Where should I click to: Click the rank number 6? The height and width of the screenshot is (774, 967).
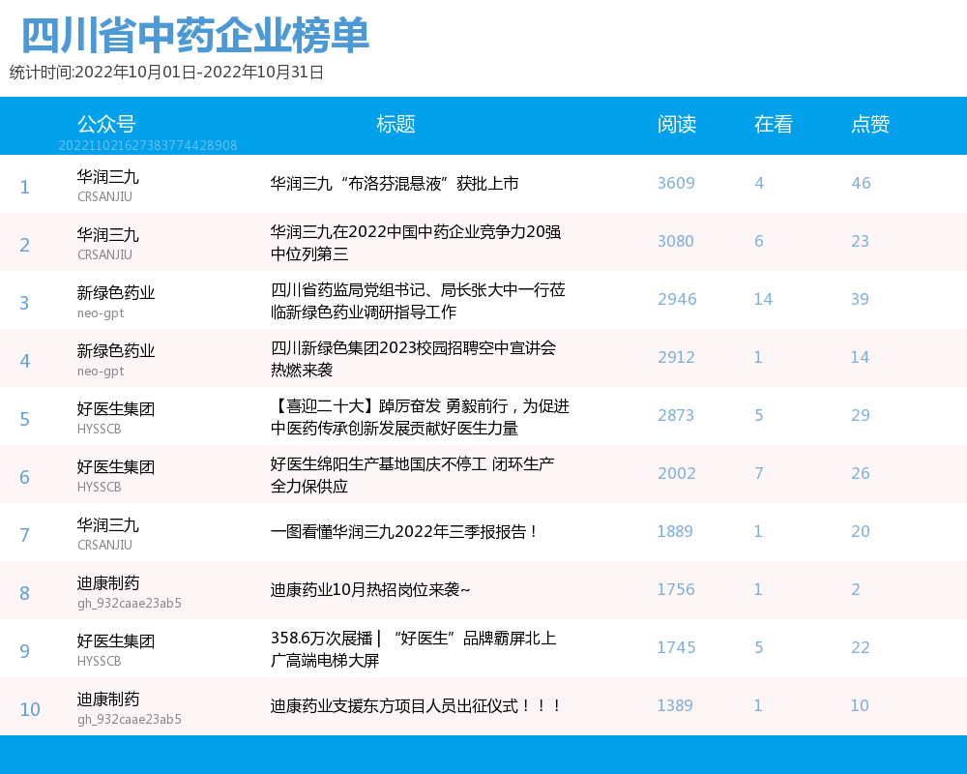point(25,477)
